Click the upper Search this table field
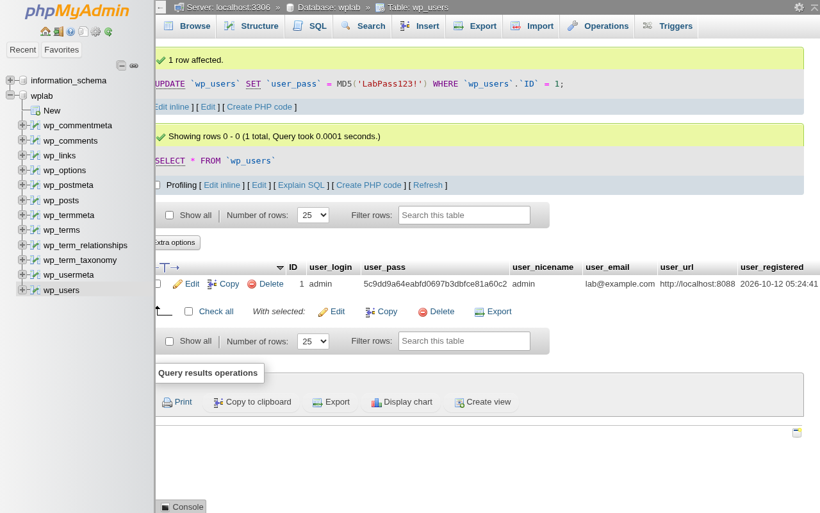This screenshot has width=820, height=513. (464, 215)
